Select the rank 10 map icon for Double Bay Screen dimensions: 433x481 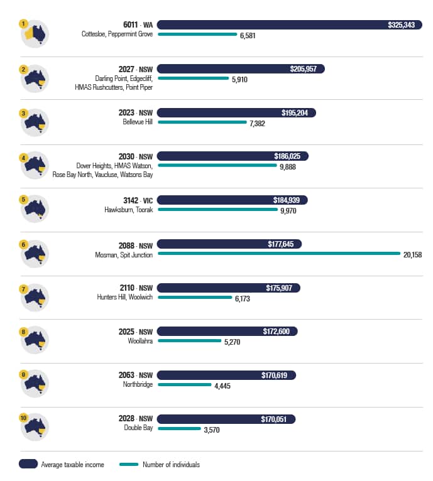coord(35,427)
